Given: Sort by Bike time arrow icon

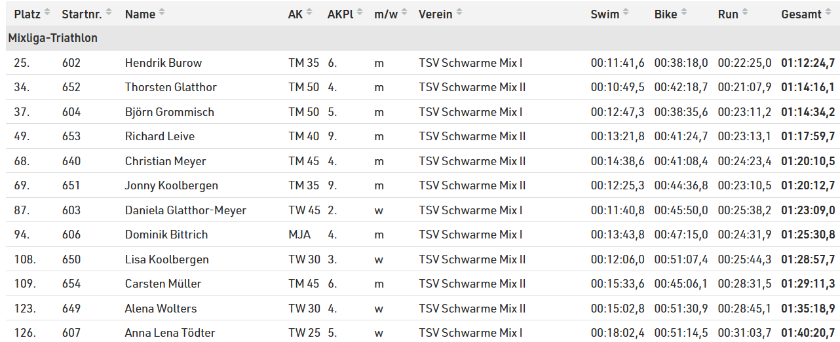Looking at the screenshot, I should (x=684, y=12).
